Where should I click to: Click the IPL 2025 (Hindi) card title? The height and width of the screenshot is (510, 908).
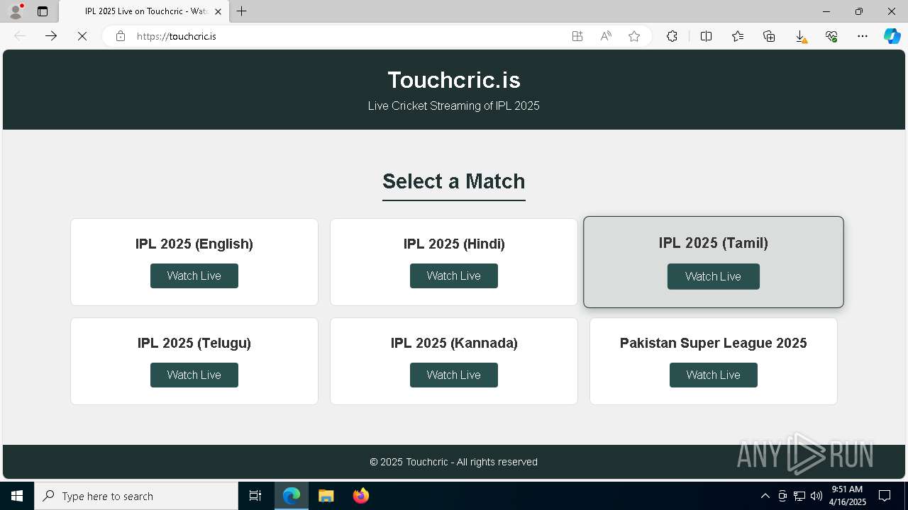click(454, 244)
